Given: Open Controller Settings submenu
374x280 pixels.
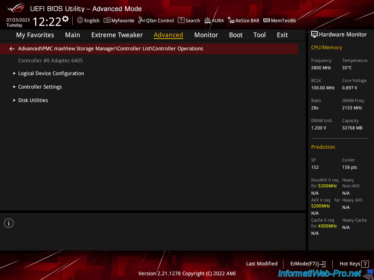Looking at the screenshot, I should coord(40,87).
